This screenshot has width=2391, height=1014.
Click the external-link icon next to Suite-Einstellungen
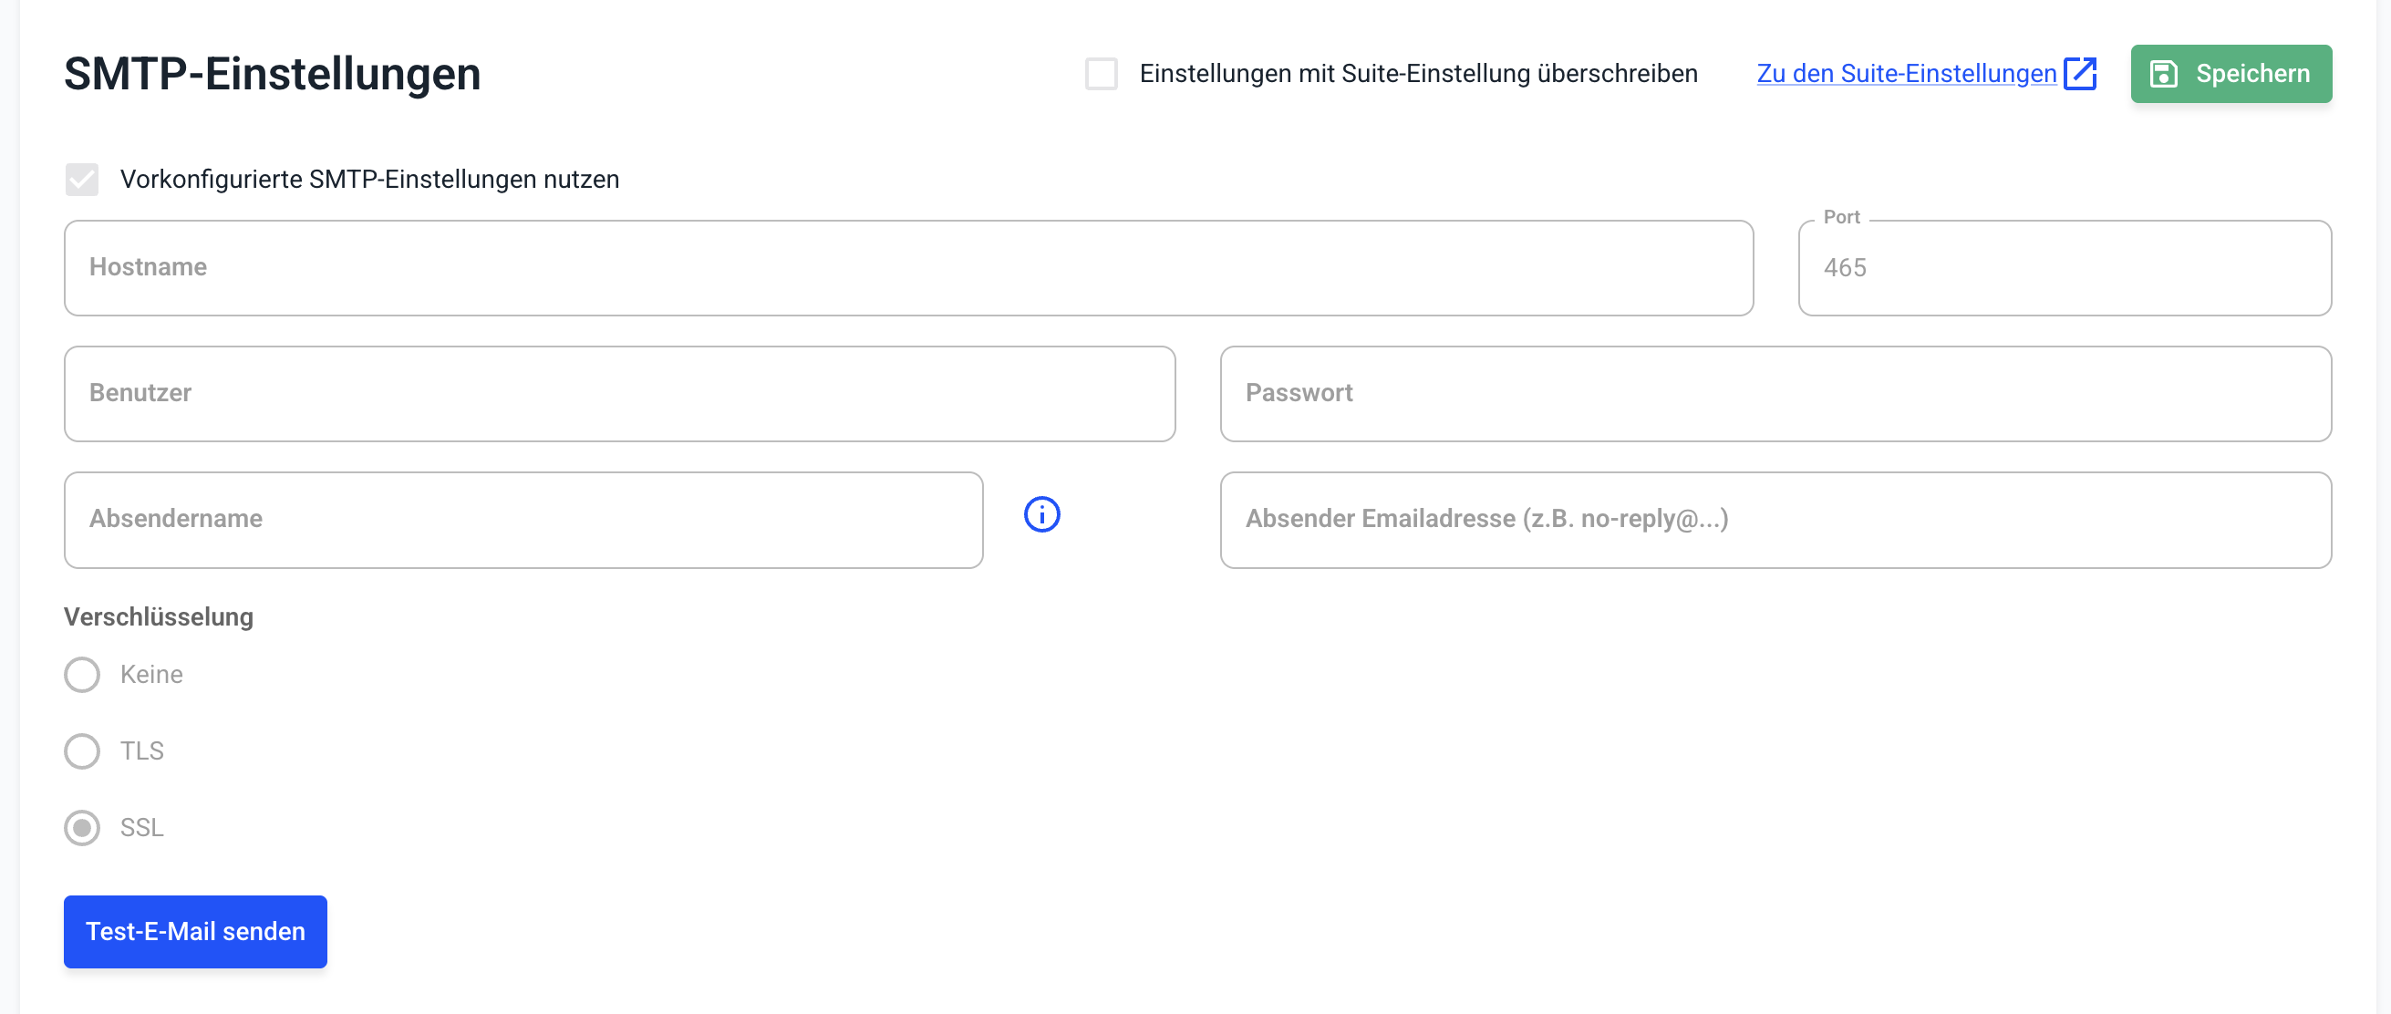click(x=2079, y=73)
